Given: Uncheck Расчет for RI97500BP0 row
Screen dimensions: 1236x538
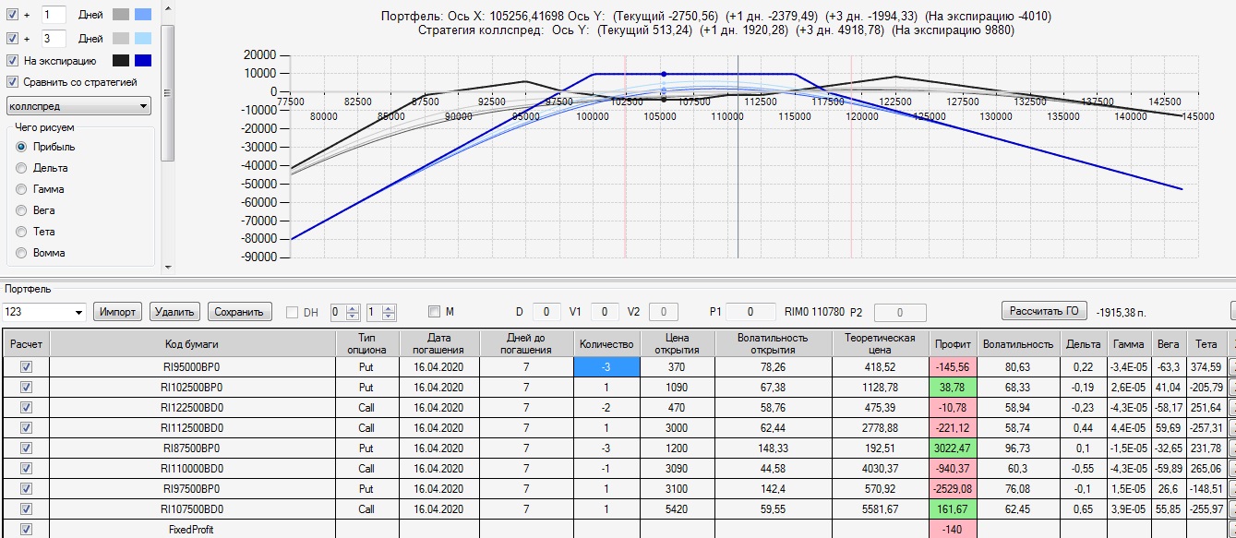Looking at the screenshot, I should [26, 488].
